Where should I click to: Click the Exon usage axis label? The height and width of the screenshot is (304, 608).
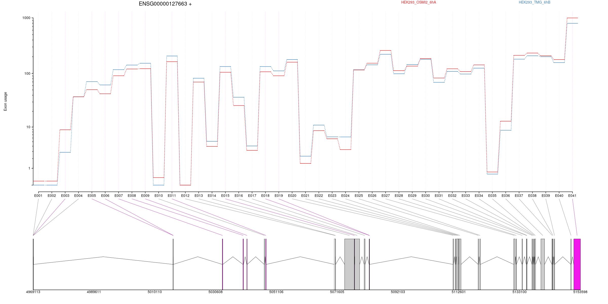pyautogui.click(x=5, y=101)
